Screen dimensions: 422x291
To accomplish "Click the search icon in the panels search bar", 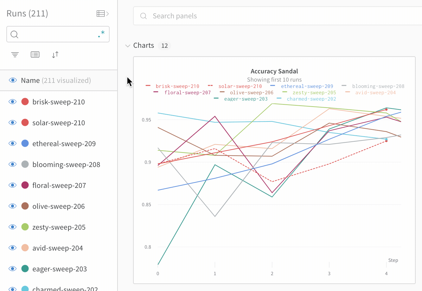I will tap(144, 16).
